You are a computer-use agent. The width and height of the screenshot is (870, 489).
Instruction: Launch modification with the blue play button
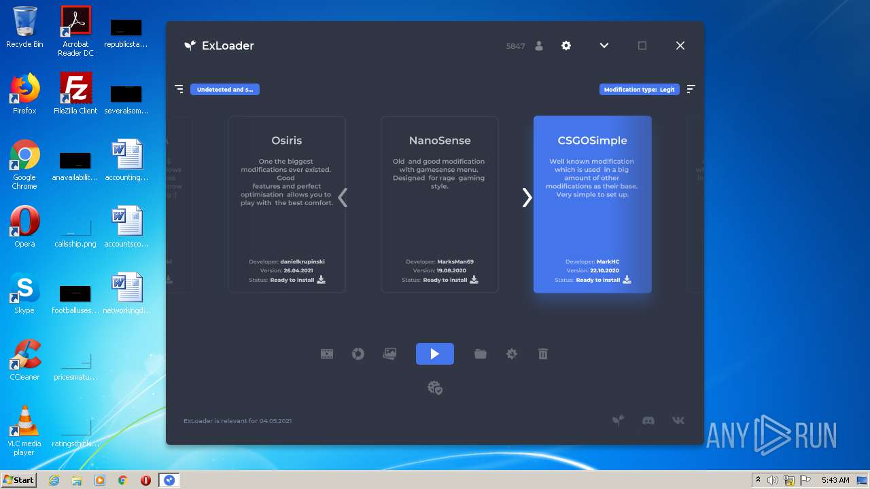pos(435,354)
